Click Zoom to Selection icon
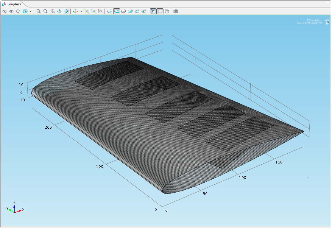This screenshot has width=332, height=229. [59, 11]
